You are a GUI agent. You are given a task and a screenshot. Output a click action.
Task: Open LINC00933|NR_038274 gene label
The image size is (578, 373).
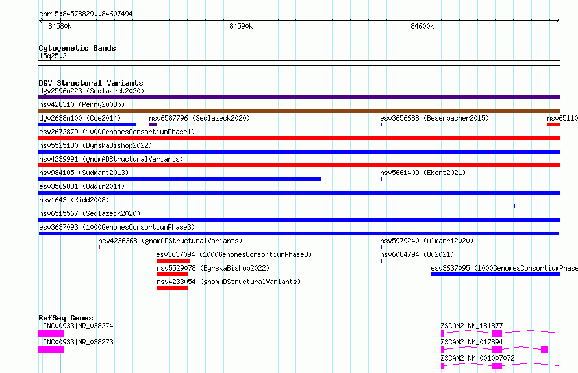pos(76,326)
